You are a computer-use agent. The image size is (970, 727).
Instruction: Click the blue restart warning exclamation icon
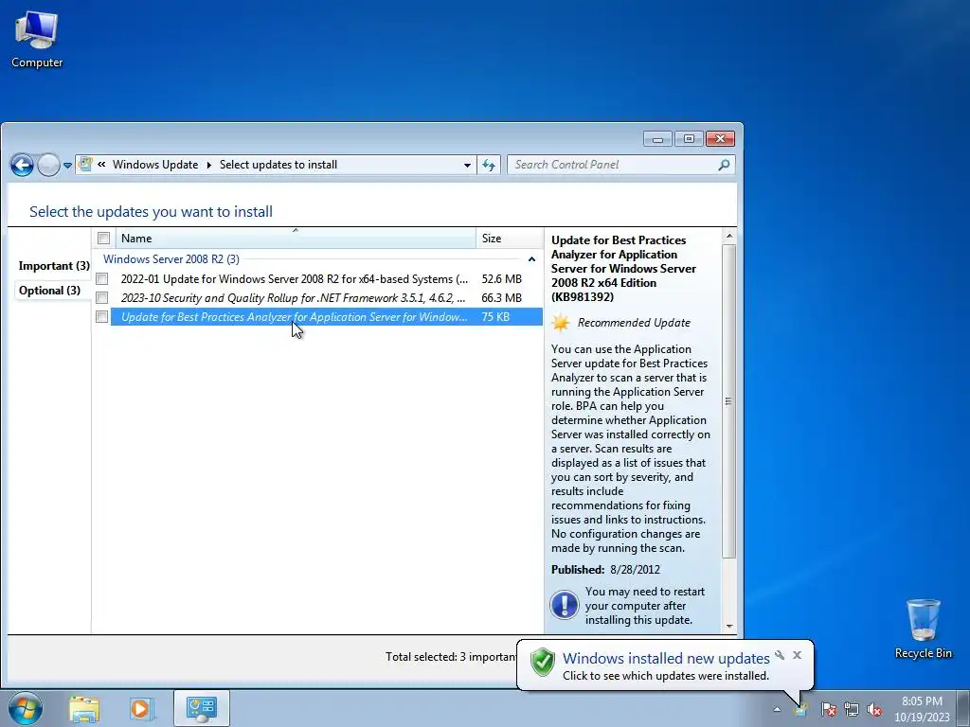click(x=565, y=605)
